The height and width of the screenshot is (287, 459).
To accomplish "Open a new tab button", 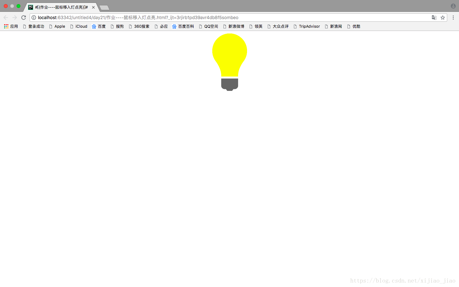I will (x=104, y=8).
